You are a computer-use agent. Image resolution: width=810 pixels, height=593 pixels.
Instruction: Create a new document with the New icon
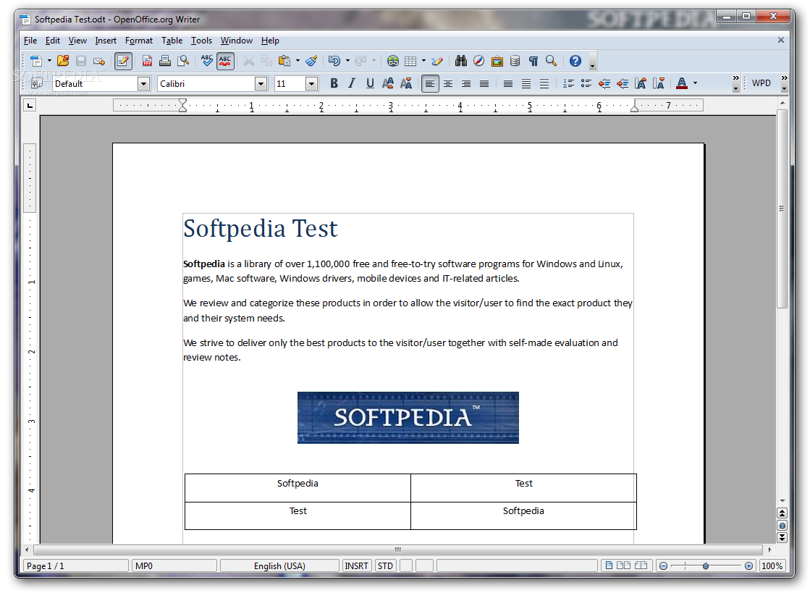pyautogui.click(x=35, y=61)
